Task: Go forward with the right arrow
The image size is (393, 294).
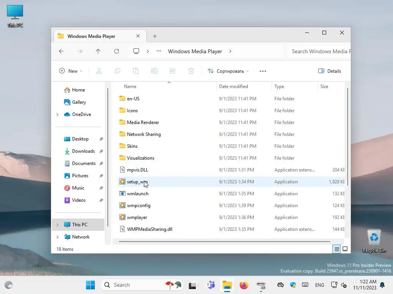Action: [80, 51]
